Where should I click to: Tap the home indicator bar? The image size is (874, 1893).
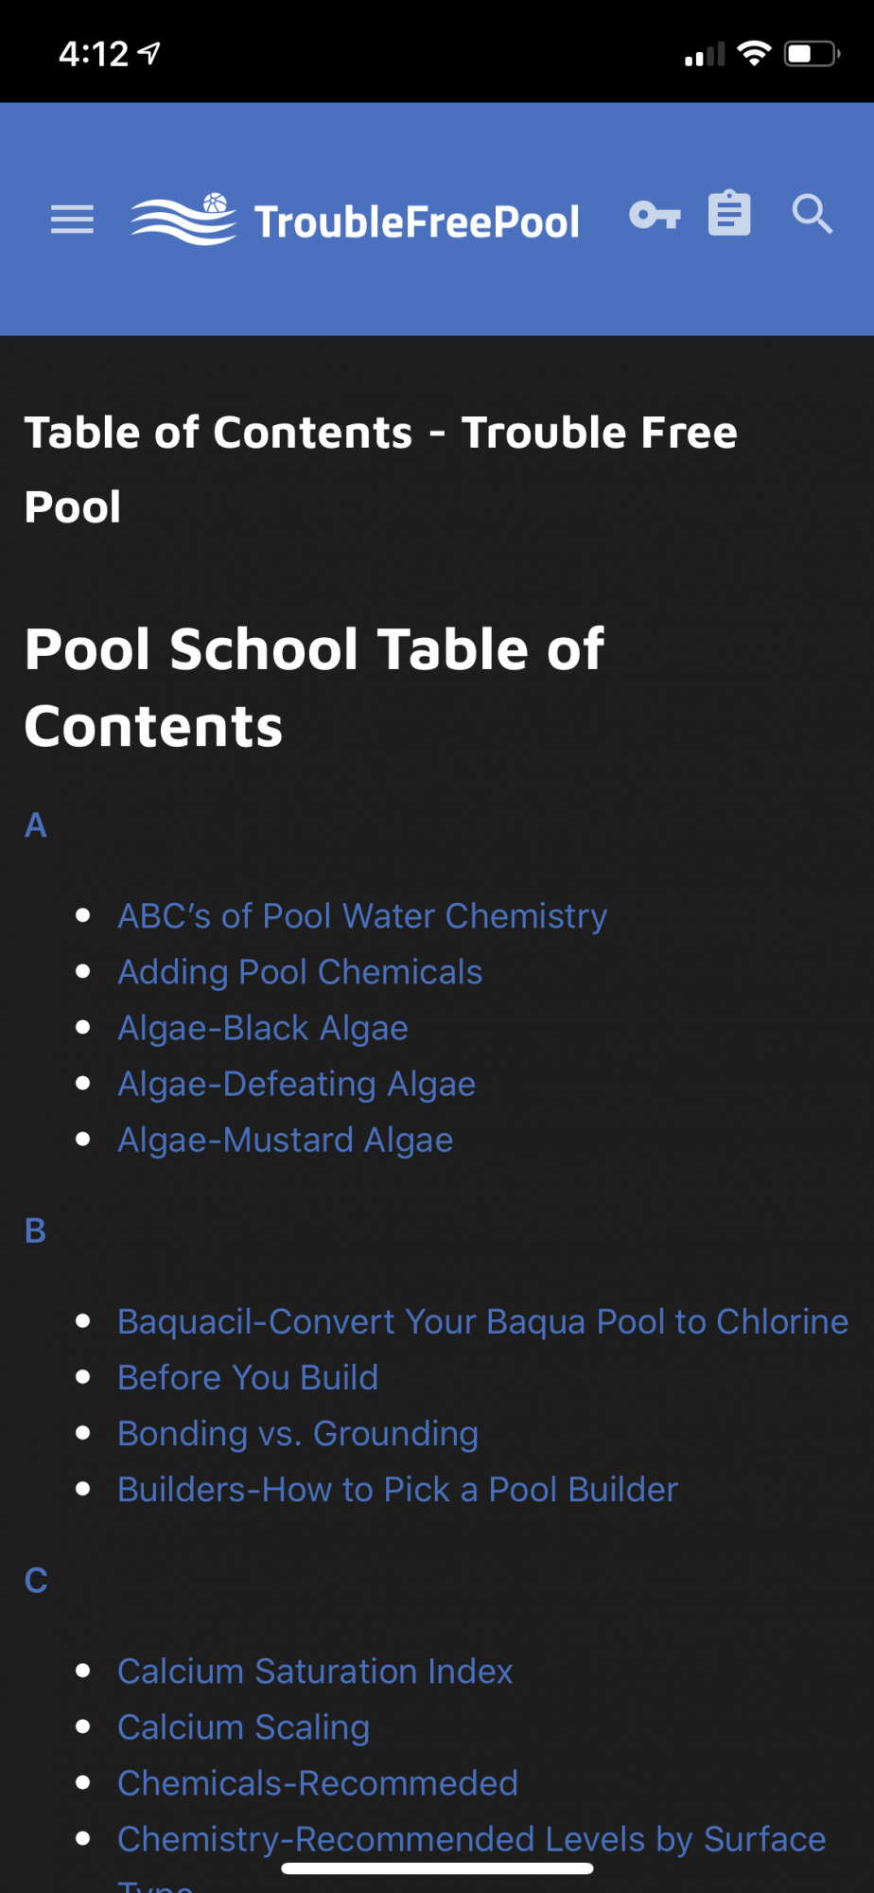pyautogui.click(x=437, y=1868)
